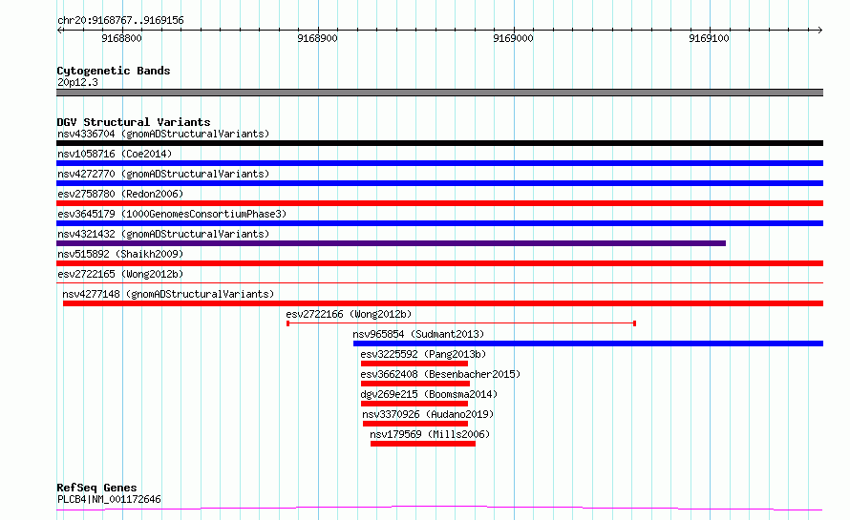Click the blue esv3645179 variant bar
The width and height of the screenshot is (850, 520).
[x=439, y=223]
